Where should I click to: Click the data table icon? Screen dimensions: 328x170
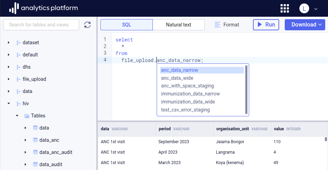(35, 128)
